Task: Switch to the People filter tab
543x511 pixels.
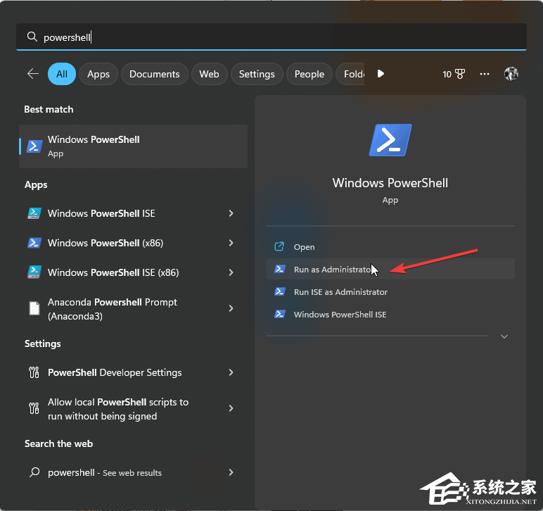Action: coord(309,74)
